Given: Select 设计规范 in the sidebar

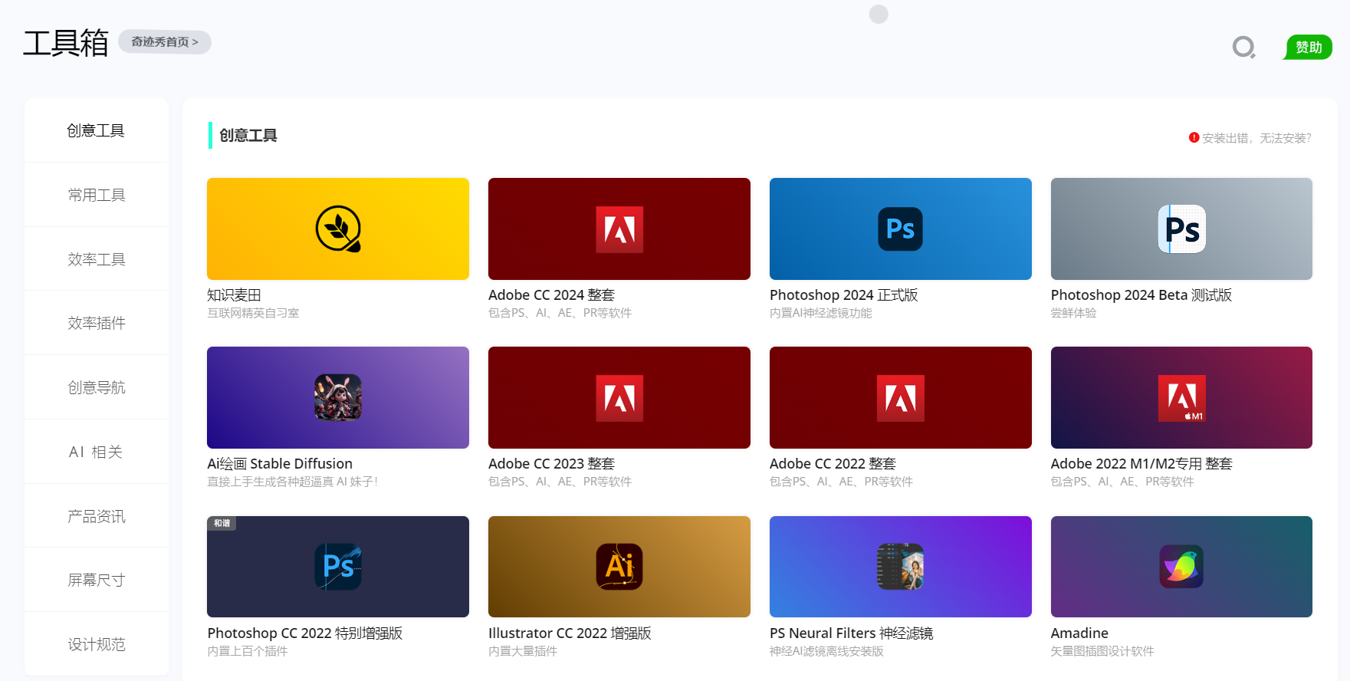Looking at the screenshot, I should coord(96,644).
